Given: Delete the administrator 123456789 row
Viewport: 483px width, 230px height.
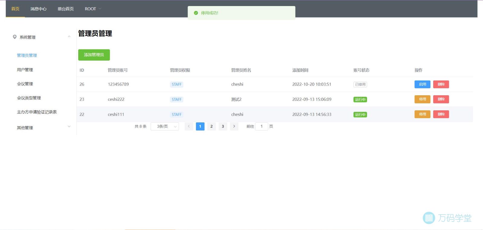Looking at the screenshot, I should coord(441,84).
